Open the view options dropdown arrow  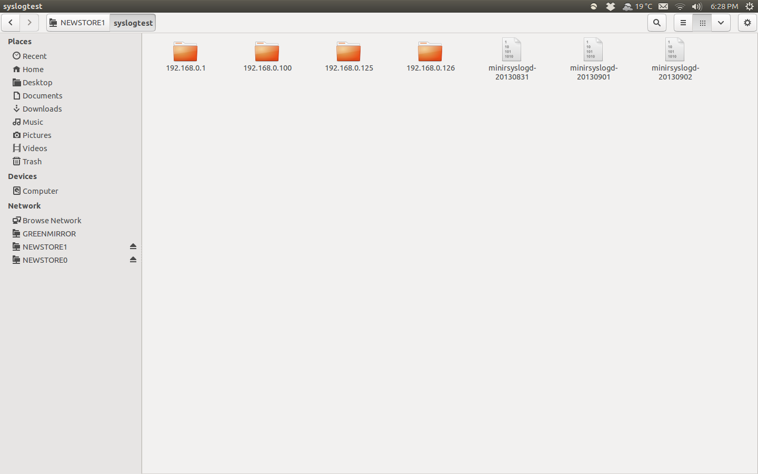point(721,23)
